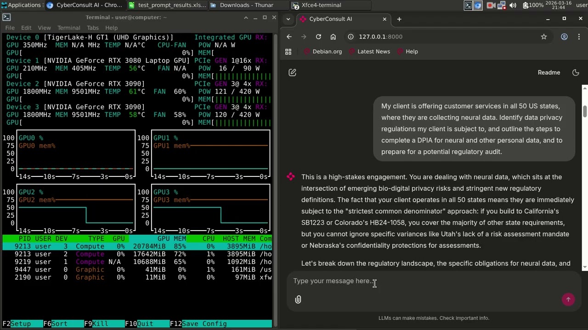The image size is (588, 330).
Task: Click the new chat compose icon
Action: [x=292, y=72]
